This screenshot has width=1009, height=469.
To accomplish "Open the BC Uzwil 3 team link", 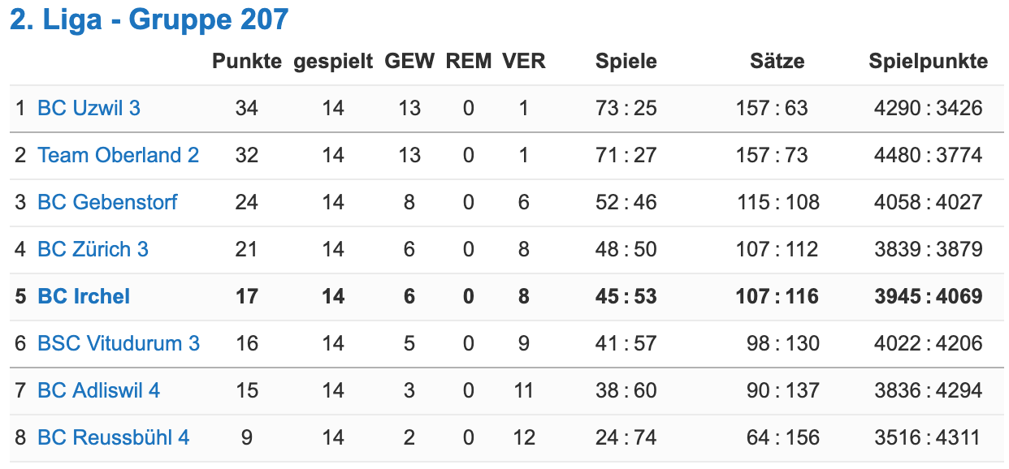I will click(89, 108).
